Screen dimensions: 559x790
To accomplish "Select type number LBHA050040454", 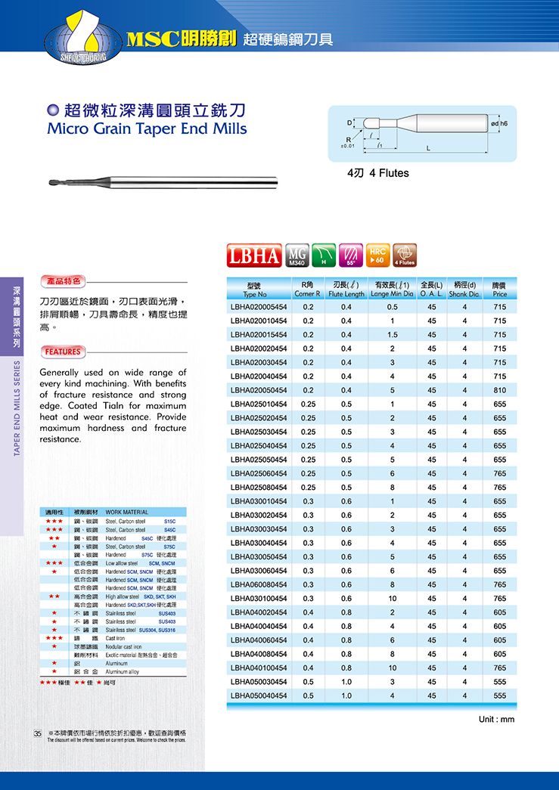I will (259, 696).
